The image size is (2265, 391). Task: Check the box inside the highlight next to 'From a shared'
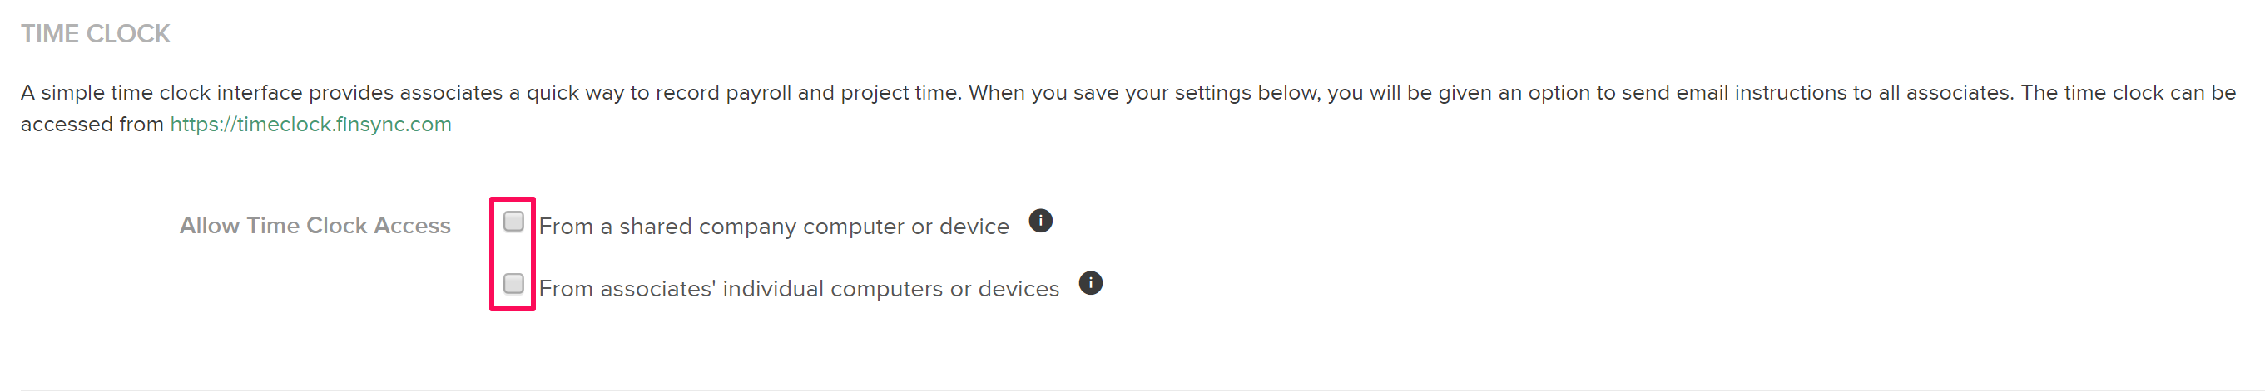(x=513, y=221)
